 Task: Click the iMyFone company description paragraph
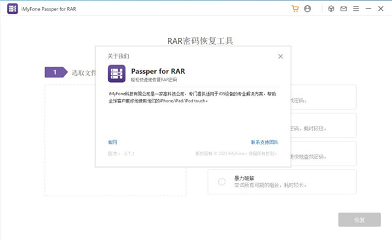coord(192,97)
